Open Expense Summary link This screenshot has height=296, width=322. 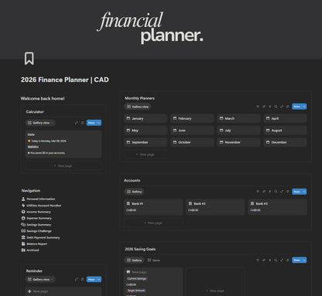click(x=36, y=218)
